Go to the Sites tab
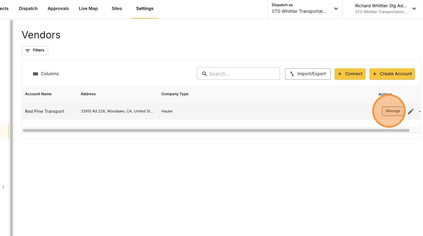Viewport: 423px width, 236px height. [x=117, y=9]
